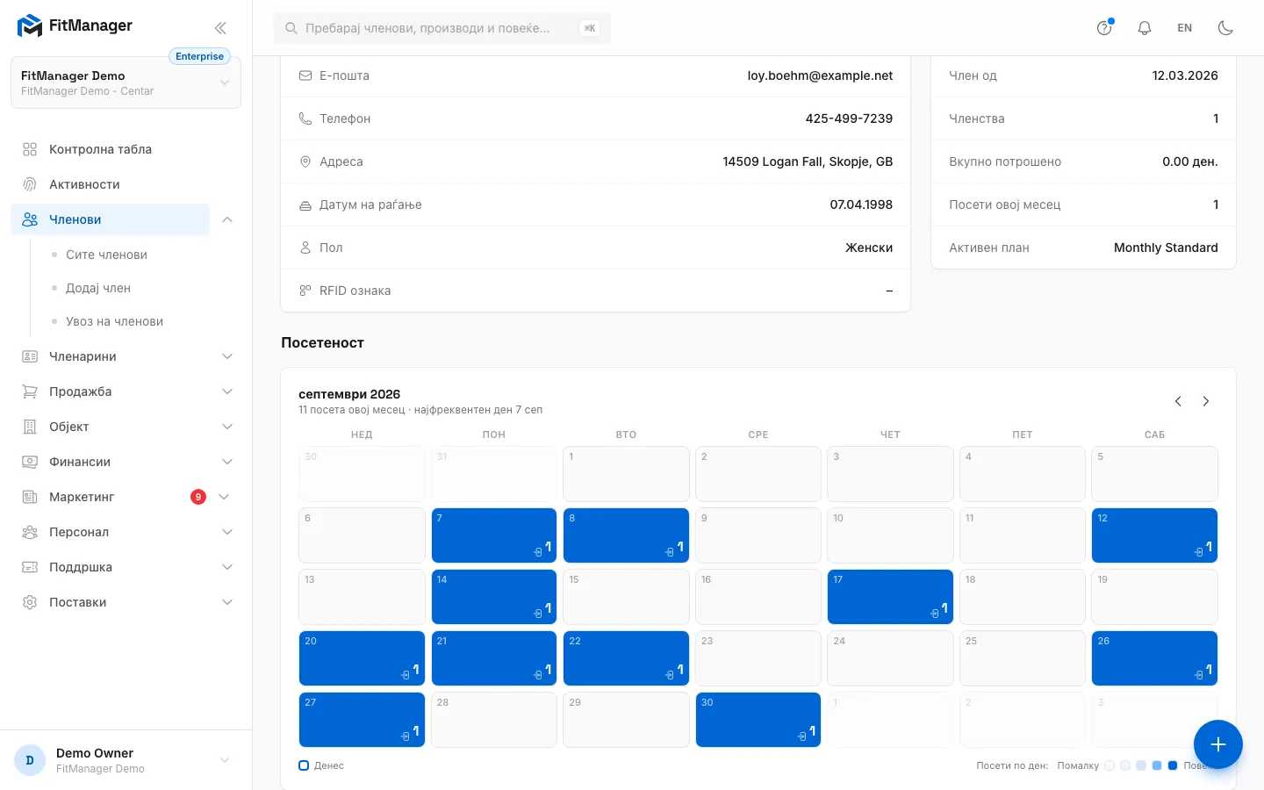Click the phone number 425-499-7239
The height and width of the screenshot is (790, 1264).
point(849,118)
